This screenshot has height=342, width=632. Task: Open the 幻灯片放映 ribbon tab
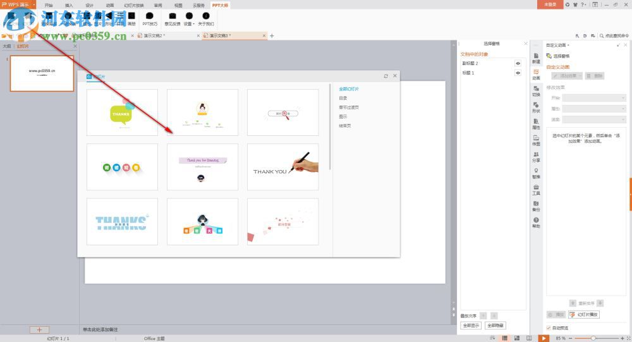(x=134, y=5)
